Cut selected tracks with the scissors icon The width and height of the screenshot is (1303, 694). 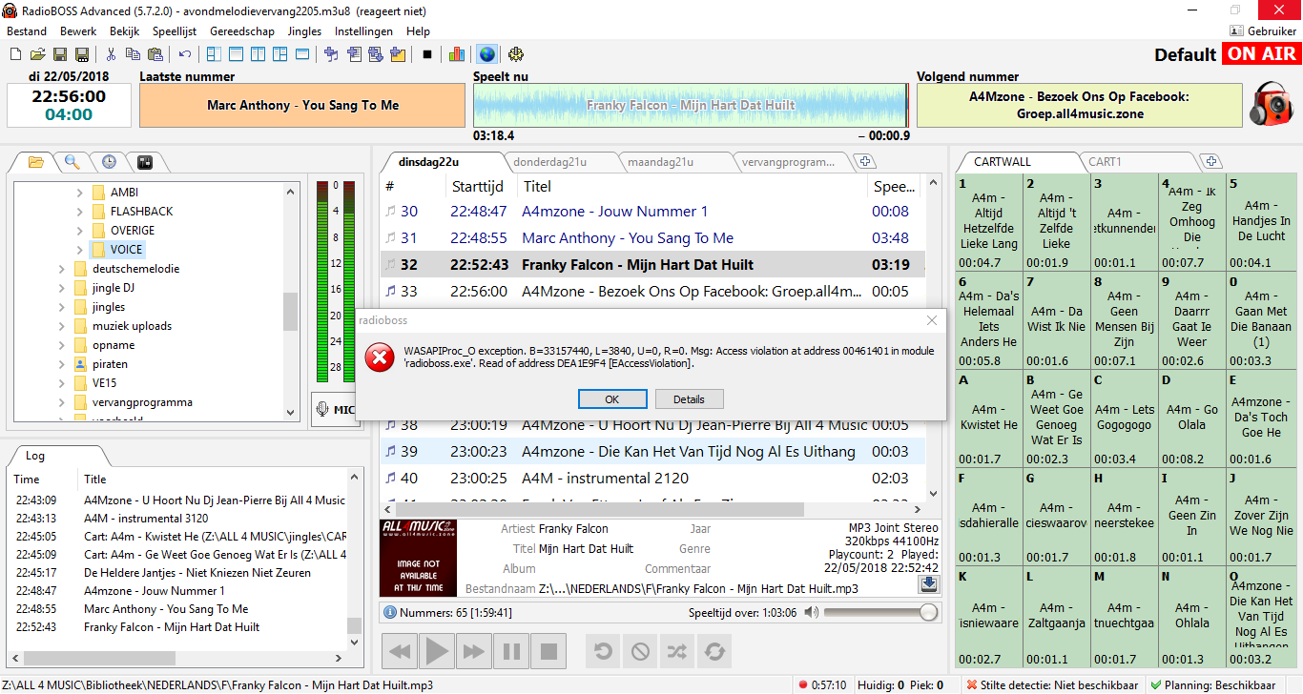point(111,54)
